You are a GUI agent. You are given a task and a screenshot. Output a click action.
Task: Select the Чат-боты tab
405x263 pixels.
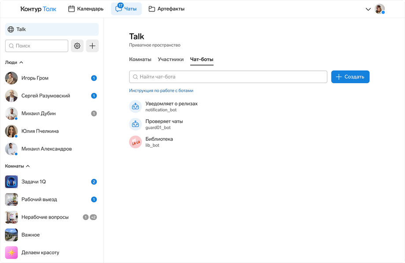(x=202, y=59)
